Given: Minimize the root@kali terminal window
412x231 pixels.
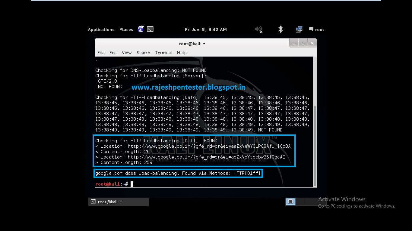Looking at the screenshot, I should pyautogui.click(x=294, y=43).
